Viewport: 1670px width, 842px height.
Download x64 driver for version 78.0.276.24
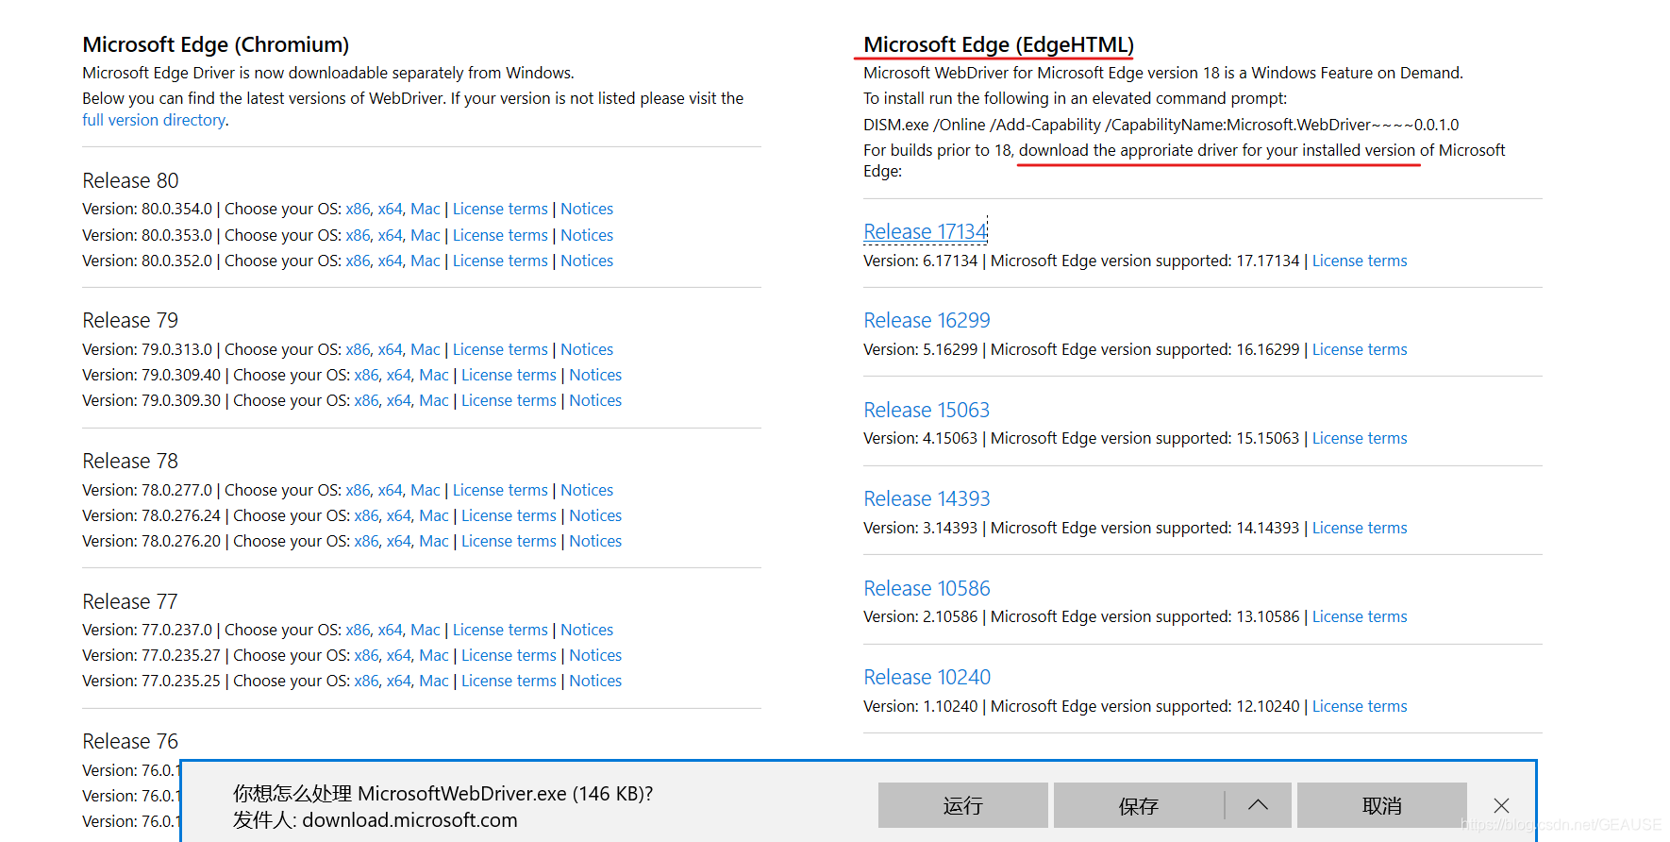tap(399, 515)
